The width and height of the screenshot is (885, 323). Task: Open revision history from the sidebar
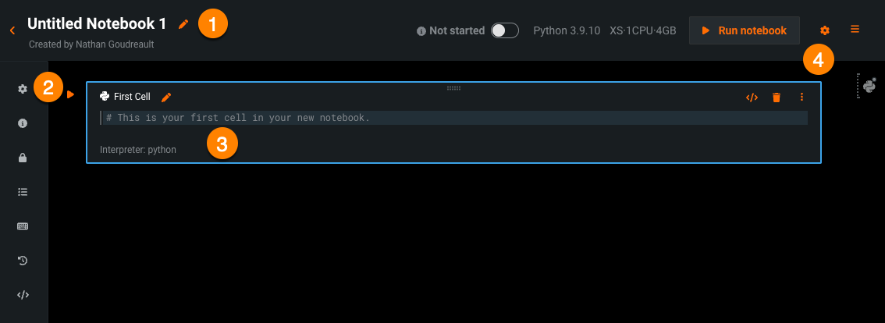tap(23, 261)
